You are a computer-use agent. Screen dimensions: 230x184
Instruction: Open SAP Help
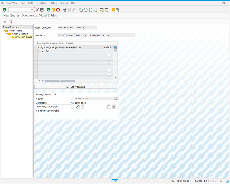click(x=113, y=10)
